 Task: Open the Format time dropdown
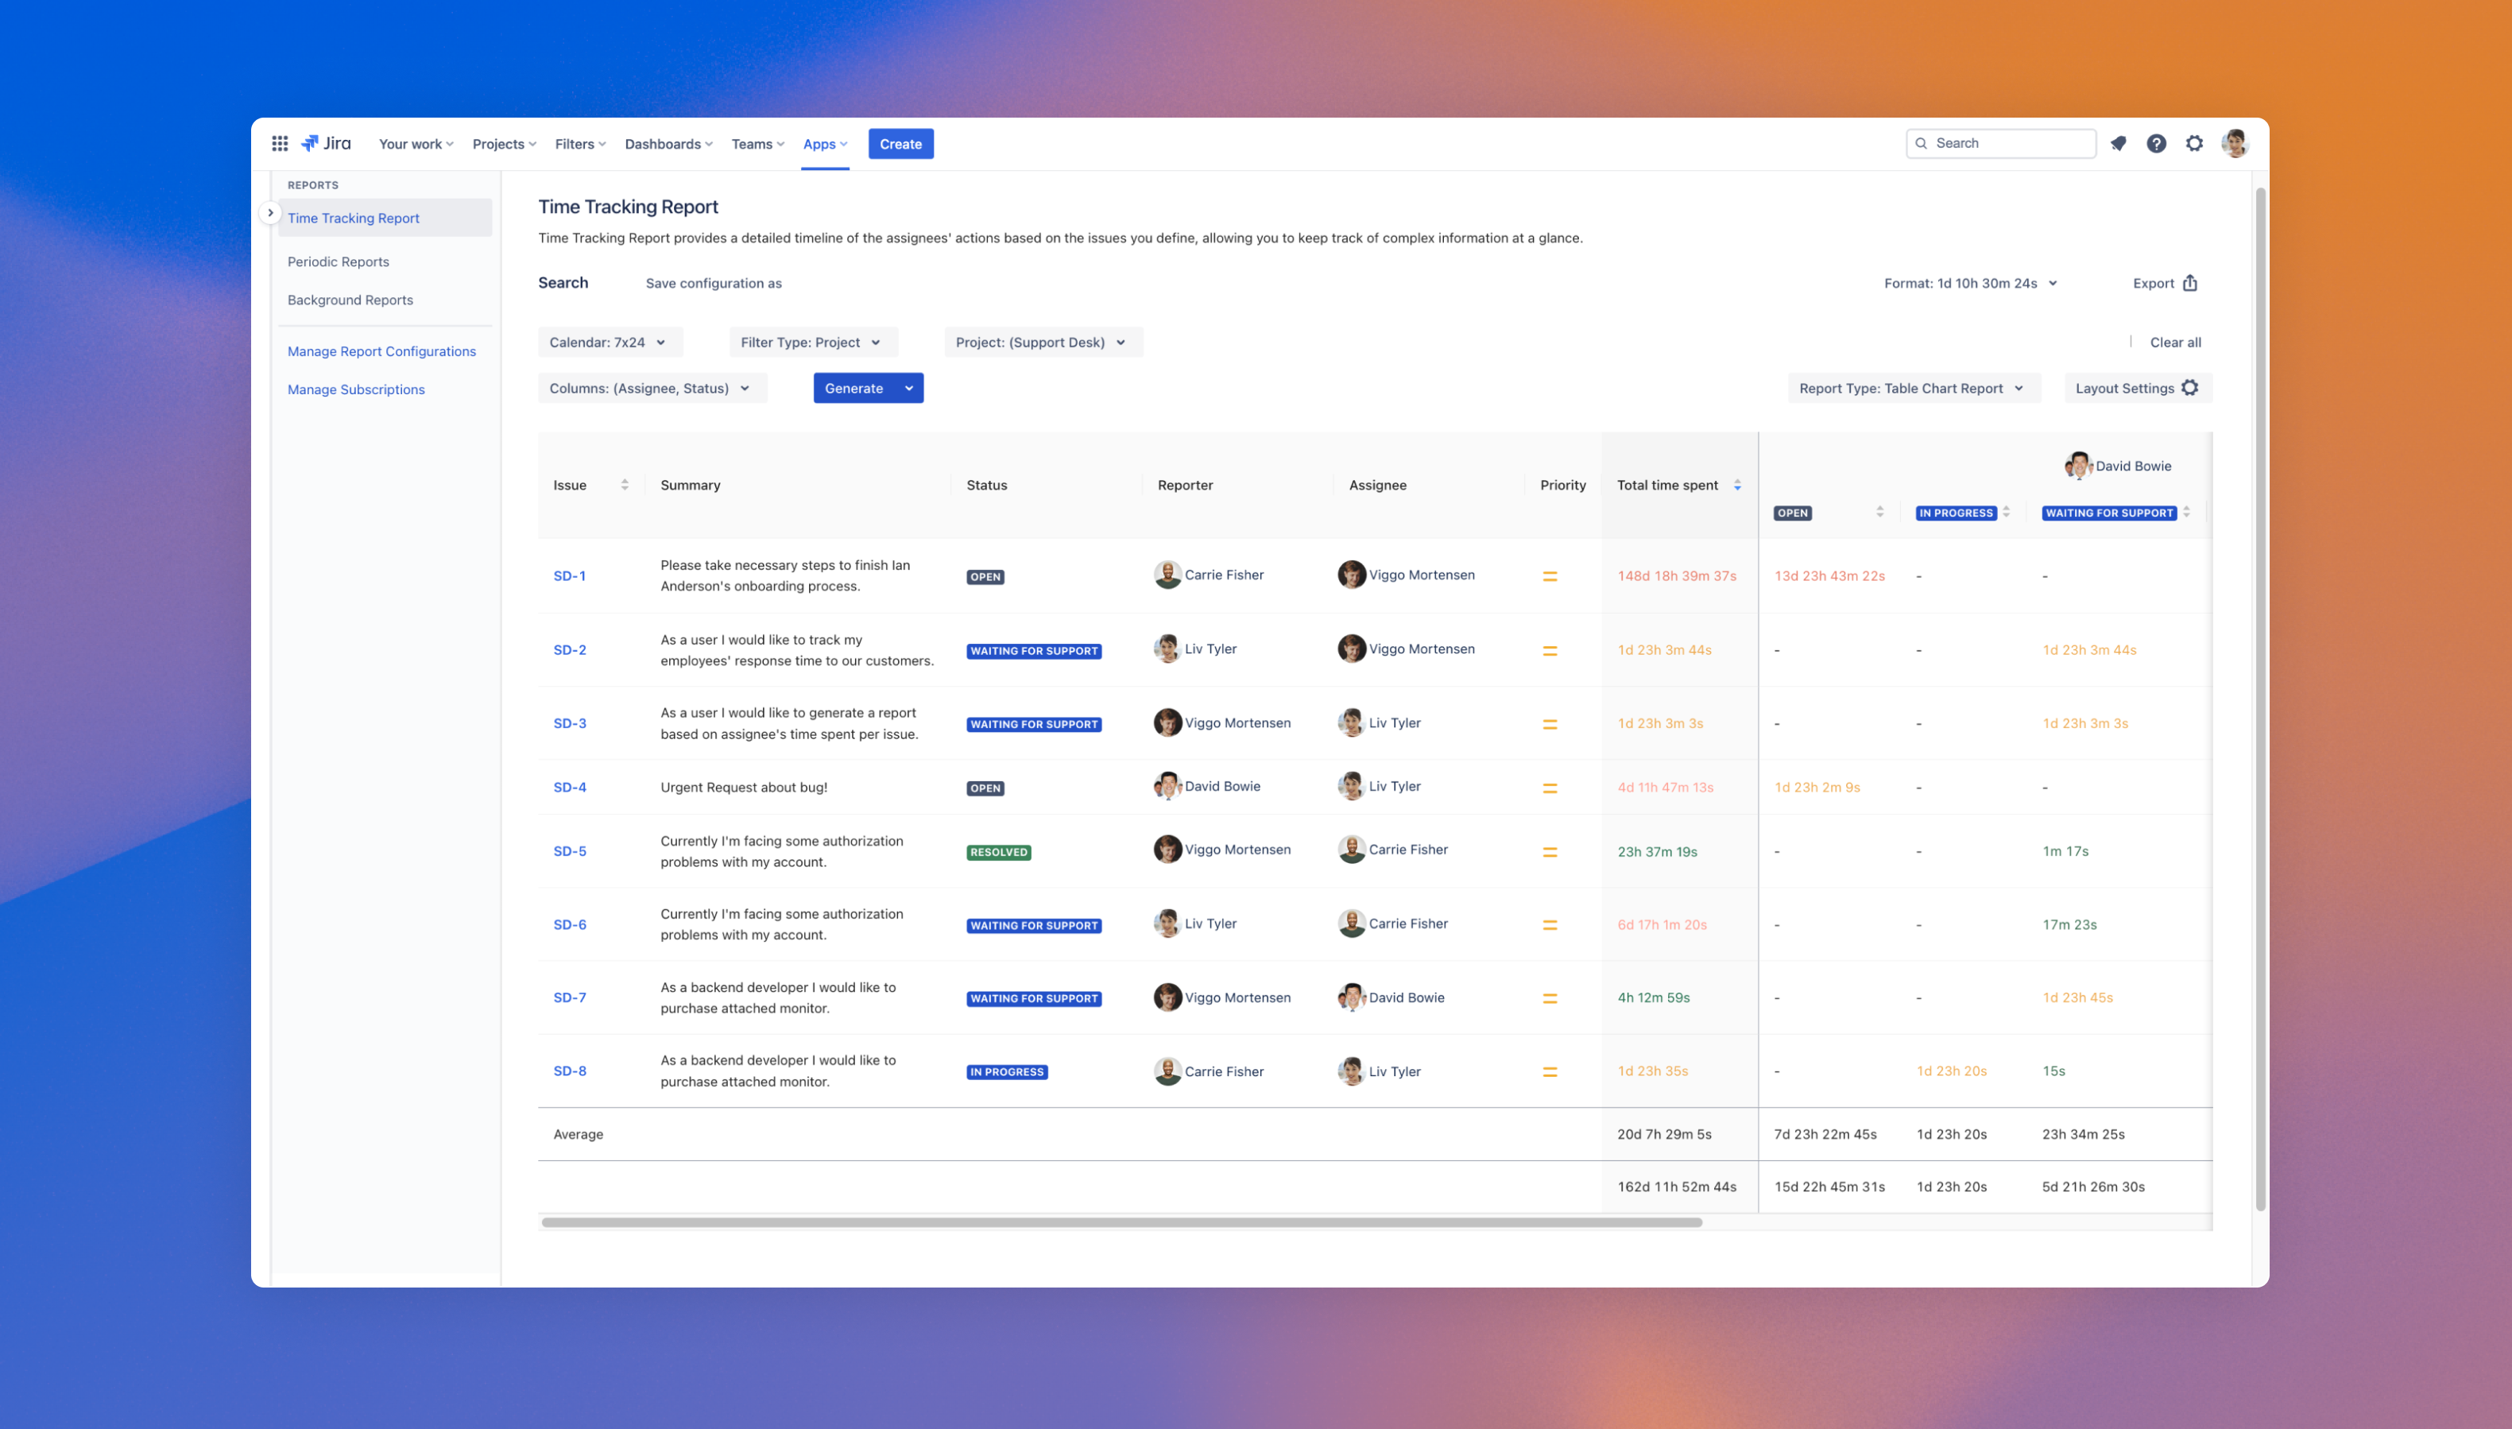pyautogui.click(x=1970, y=283)
